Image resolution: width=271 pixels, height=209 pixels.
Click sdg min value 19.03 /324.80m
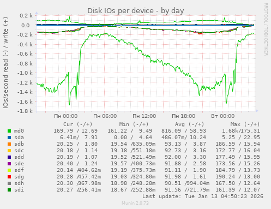[133, 177]
